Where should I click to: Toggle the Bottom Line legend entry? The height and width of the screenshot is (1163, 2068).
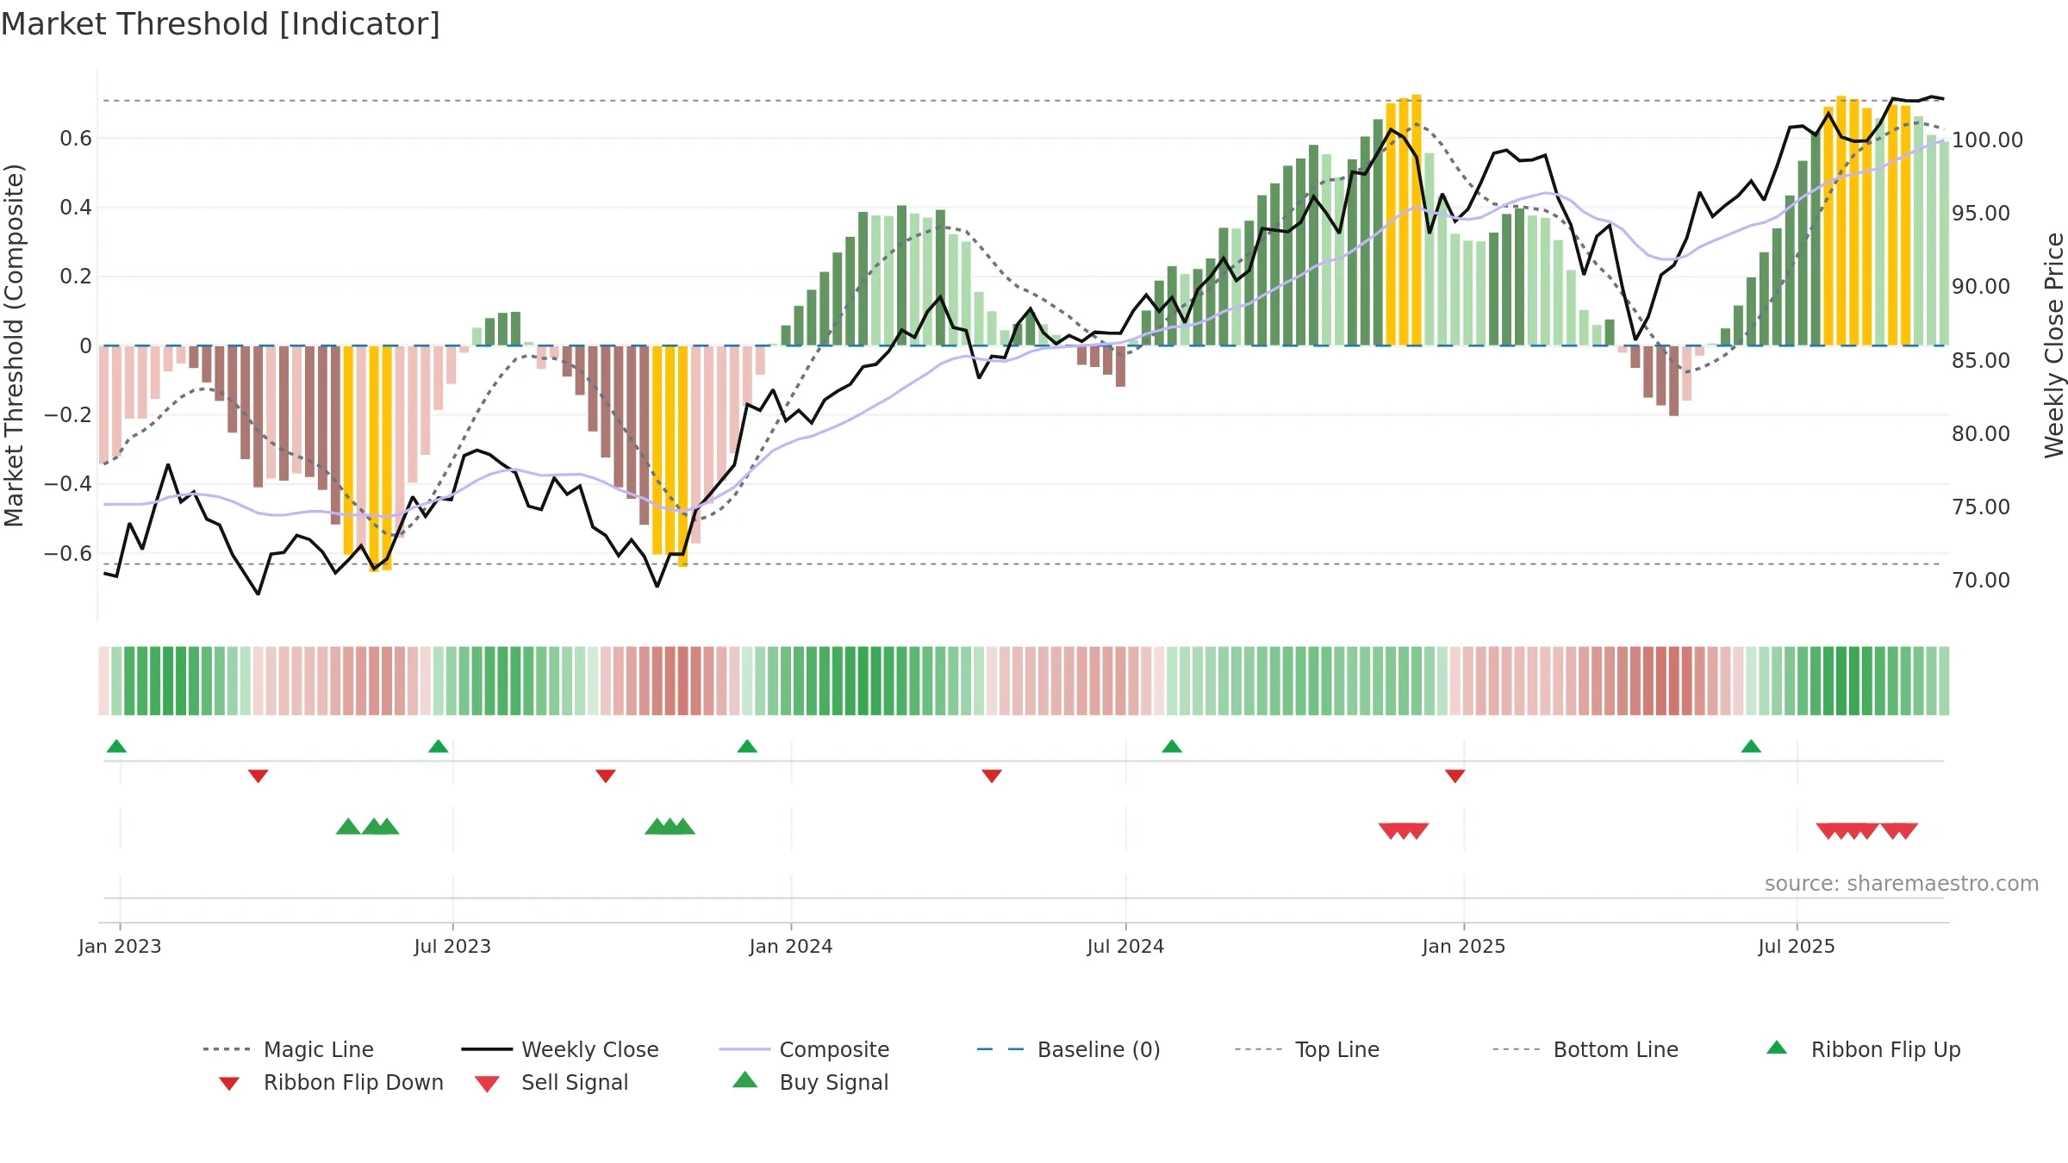click(1585, 1049)
